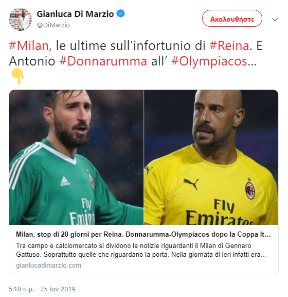
Task: Follow the account via Ακολουθήστε button
Action: 232,19
